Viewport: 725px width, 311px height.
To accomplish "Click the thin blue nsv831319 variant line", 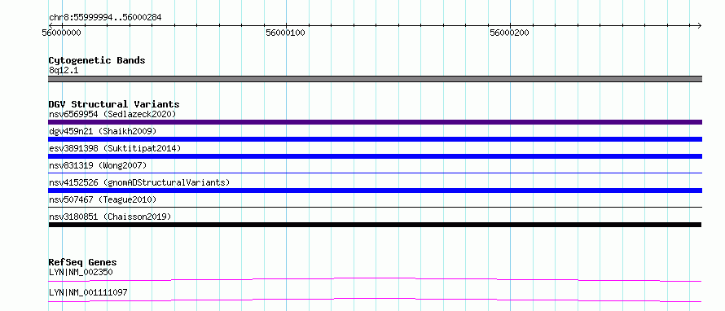I will click(x=375, y=173).
